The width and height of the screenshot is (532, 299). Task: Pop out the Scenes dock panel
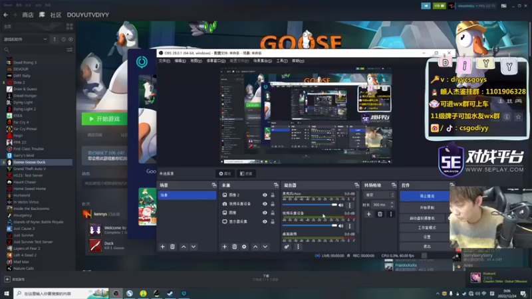[213, 185]
